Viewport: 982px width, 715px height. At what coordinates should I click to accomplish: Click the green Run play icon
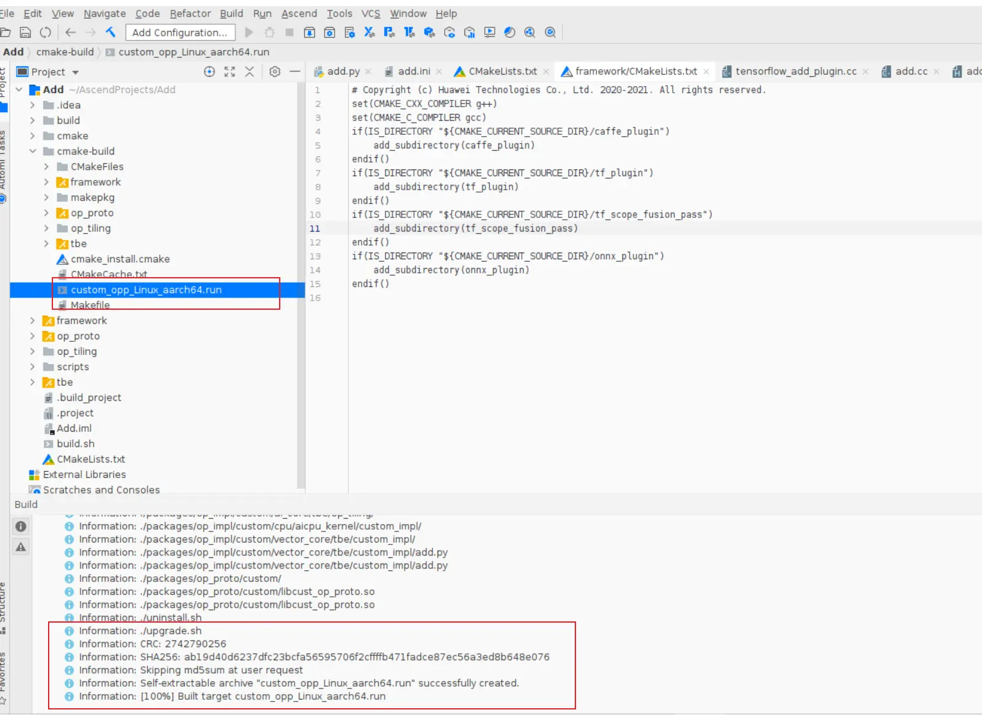[249, 33]
